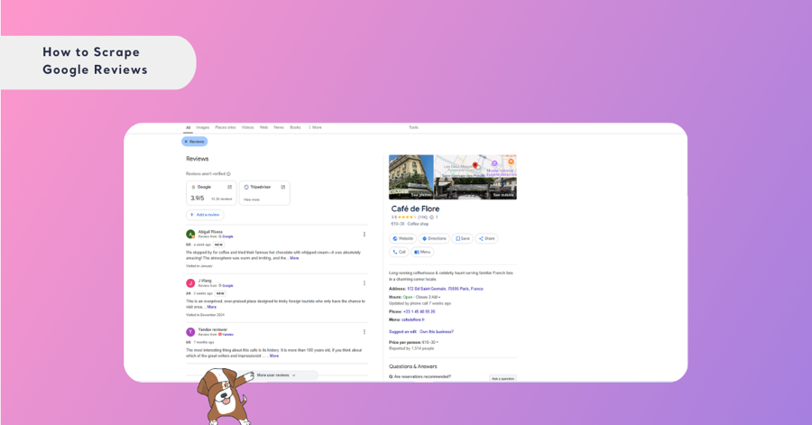Open options menu for Abigail Rivera's review
This screenshot has height=425, width=812.
point(364,235)
